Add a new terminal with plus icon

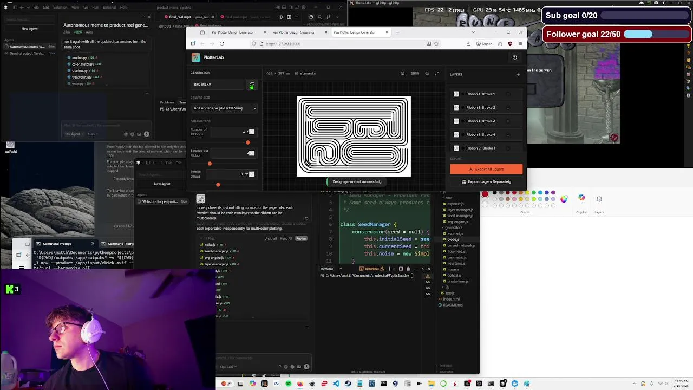tap(389, 269)
